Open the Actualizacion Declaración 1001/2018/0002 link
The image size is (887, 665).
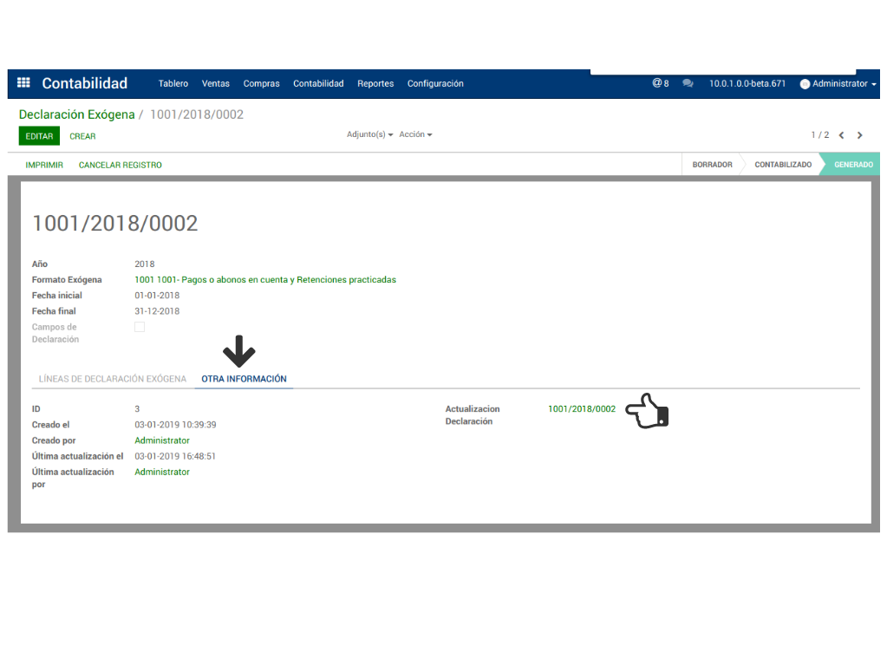[581, 409]
